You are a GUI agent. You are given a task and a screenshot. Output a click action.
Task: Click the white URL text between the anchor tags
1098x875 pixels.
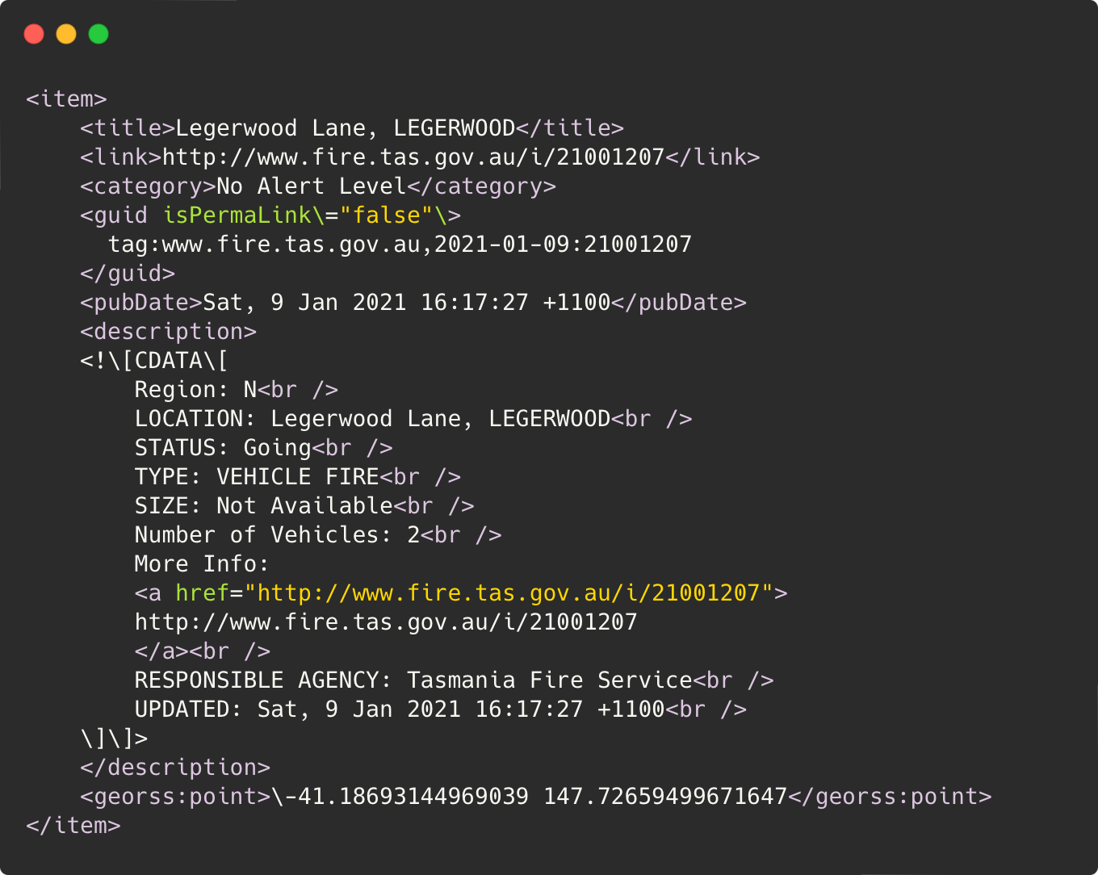[x=385, y=622]
